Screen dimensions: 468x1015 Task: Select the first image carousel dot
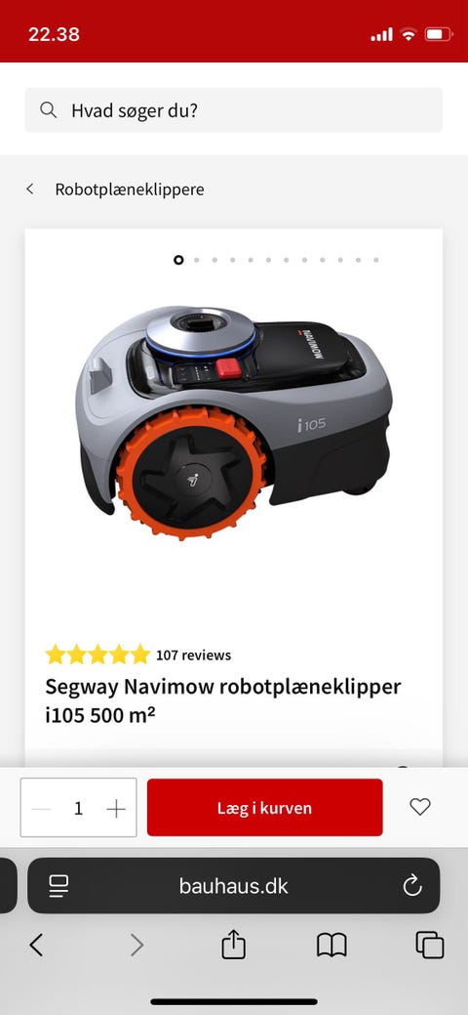tap(178, 260)
